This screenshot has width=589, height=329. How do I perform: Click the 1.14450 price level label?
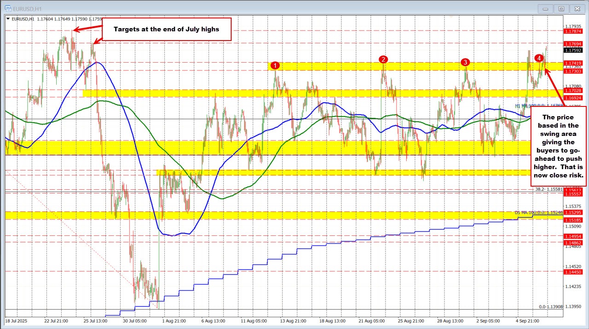tap(574, 272)
